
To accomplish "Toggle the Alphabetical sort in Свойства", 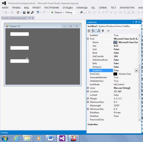I will (93, 31).
